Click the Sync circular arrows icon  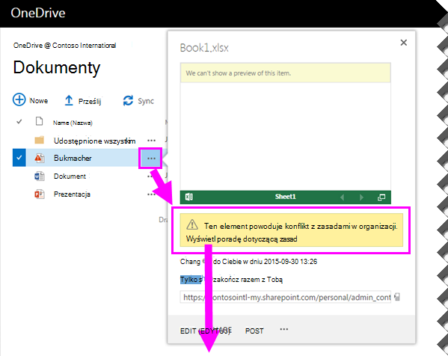(x=128, y=100)
